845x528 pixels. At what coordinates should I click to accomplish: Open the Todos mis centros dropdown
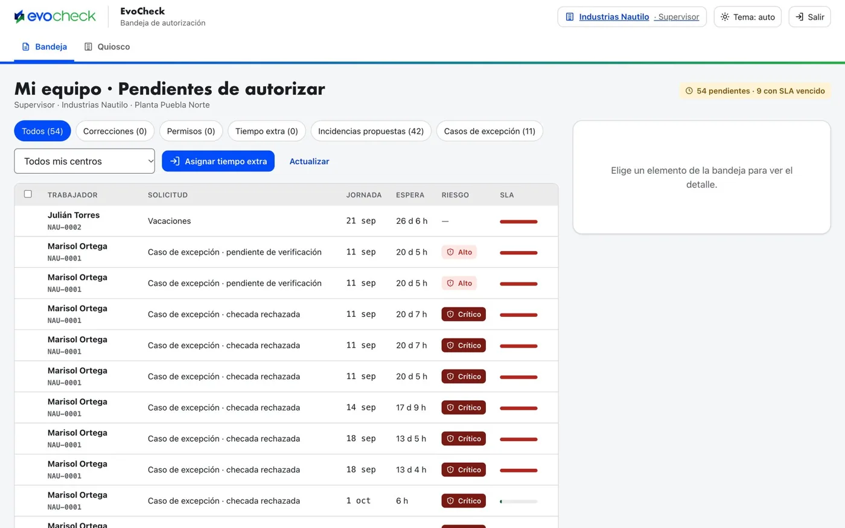84,161
